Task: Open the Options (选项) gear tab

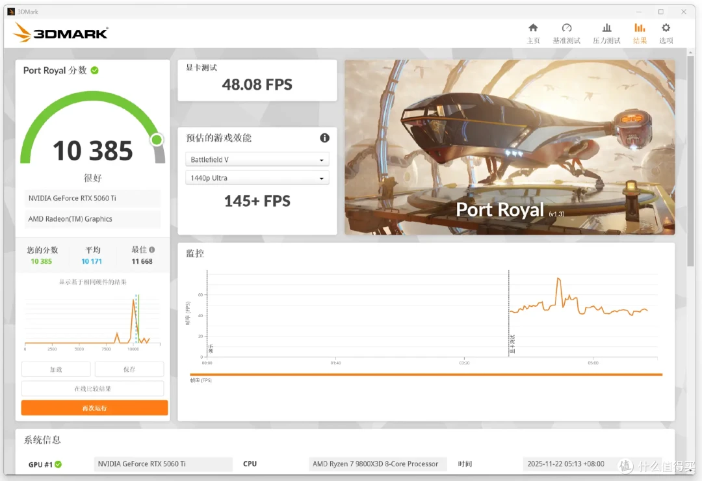Action: 666,34
